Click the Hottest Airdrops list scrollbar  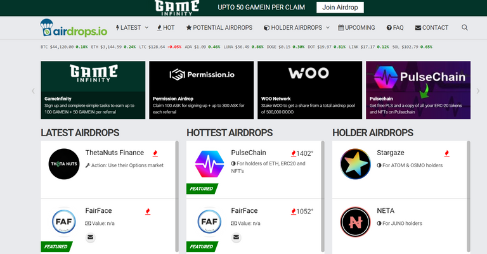(323, 197)
